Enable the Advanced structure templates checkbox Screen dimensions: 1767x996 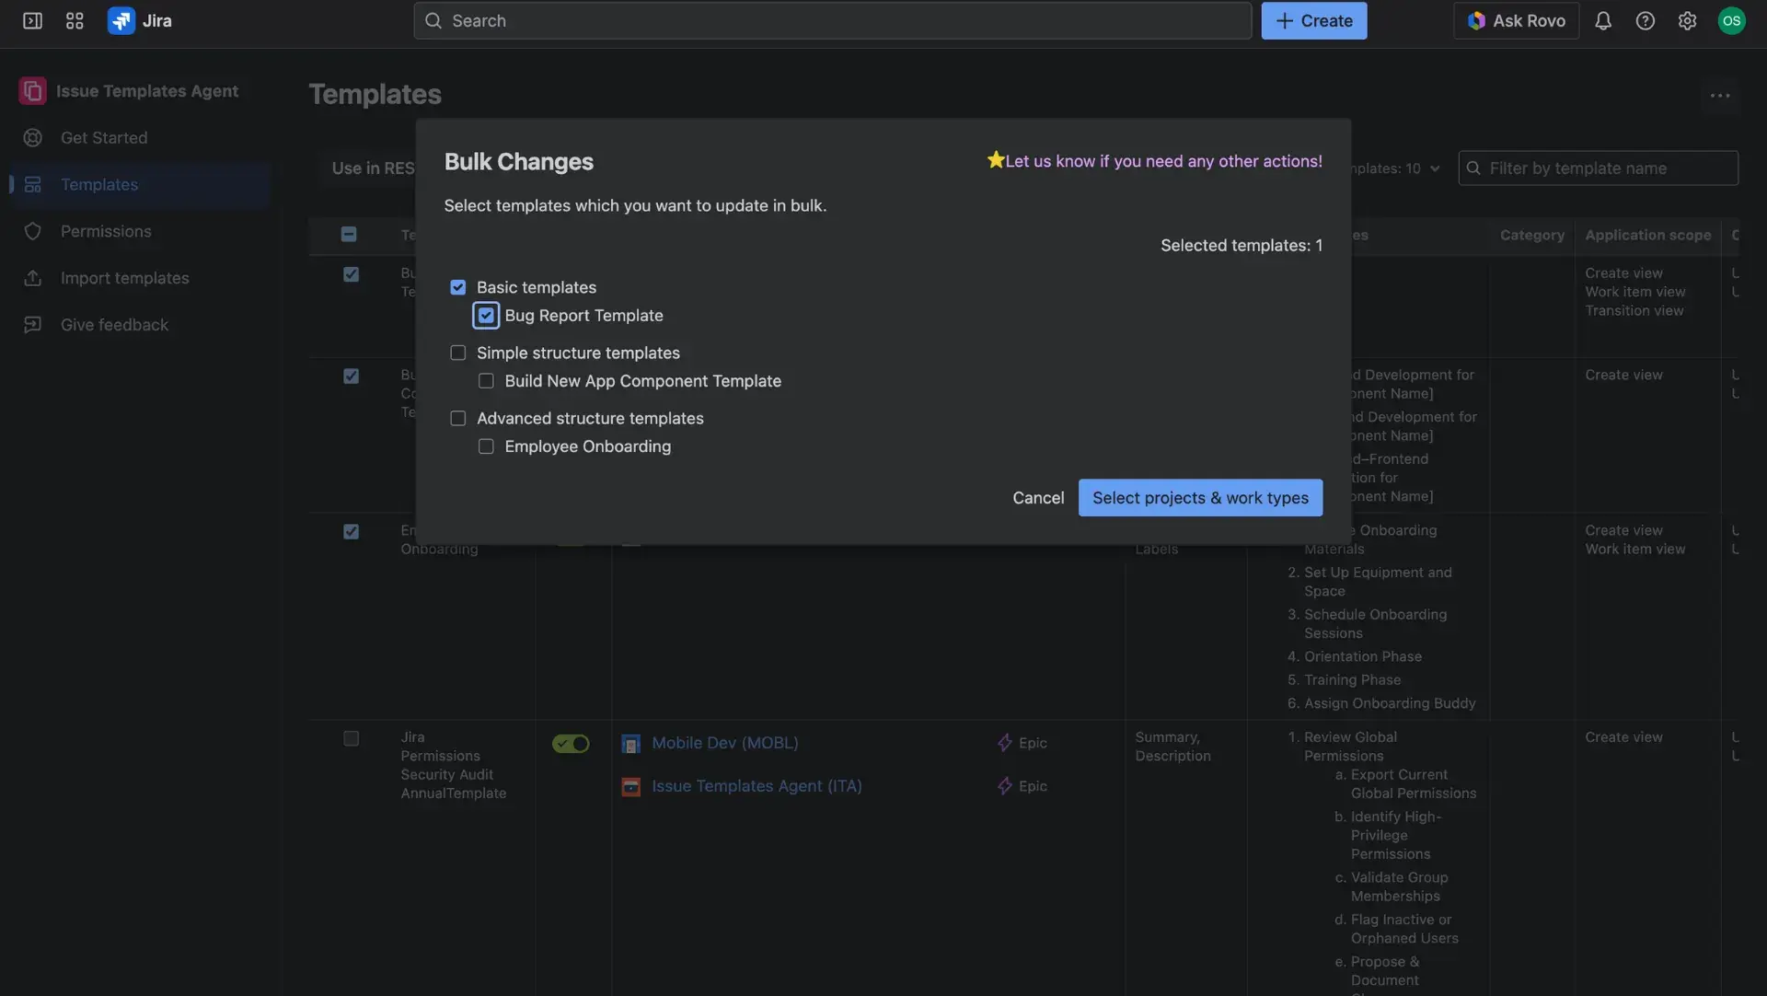click(x=458, y=418)
